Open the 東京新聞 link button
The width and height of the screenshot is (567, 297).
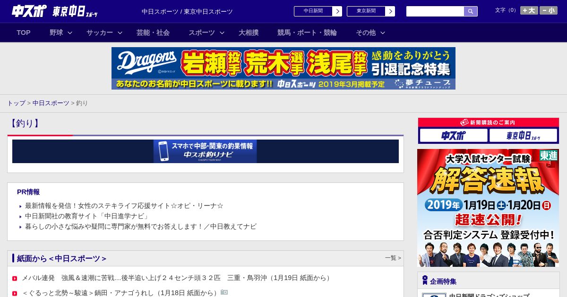pyautogui.click(x=366, y=11)
